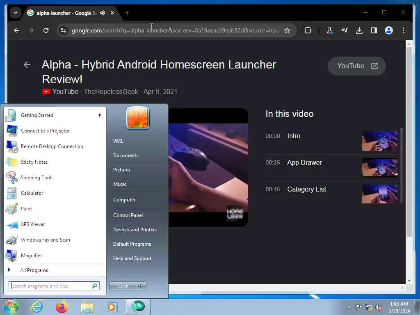420x315 pixels.
Task: Launch Snipping Tool
Action: [x=55, y=177]
